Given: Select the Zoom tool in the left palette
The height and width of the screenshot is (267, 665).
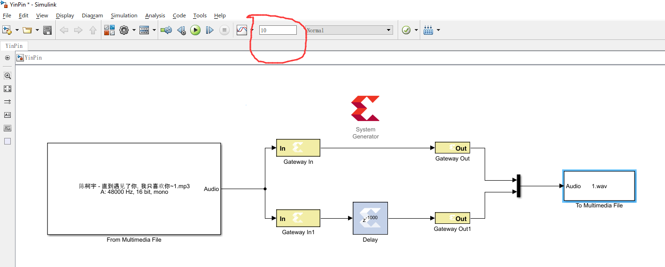Looking at the screenshot, I should (x=8, y=76).
